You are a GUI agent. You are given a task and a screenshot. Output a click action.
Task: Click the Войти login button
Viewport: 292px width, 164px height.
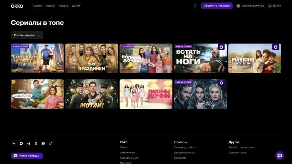pyautogui.click(x=274, y=6)
